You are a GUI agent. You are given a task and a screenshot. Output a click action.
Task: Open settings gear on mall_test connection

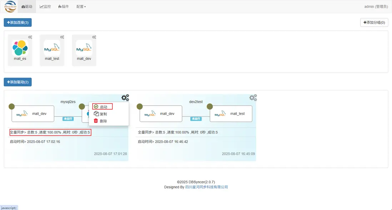point(62,37)
